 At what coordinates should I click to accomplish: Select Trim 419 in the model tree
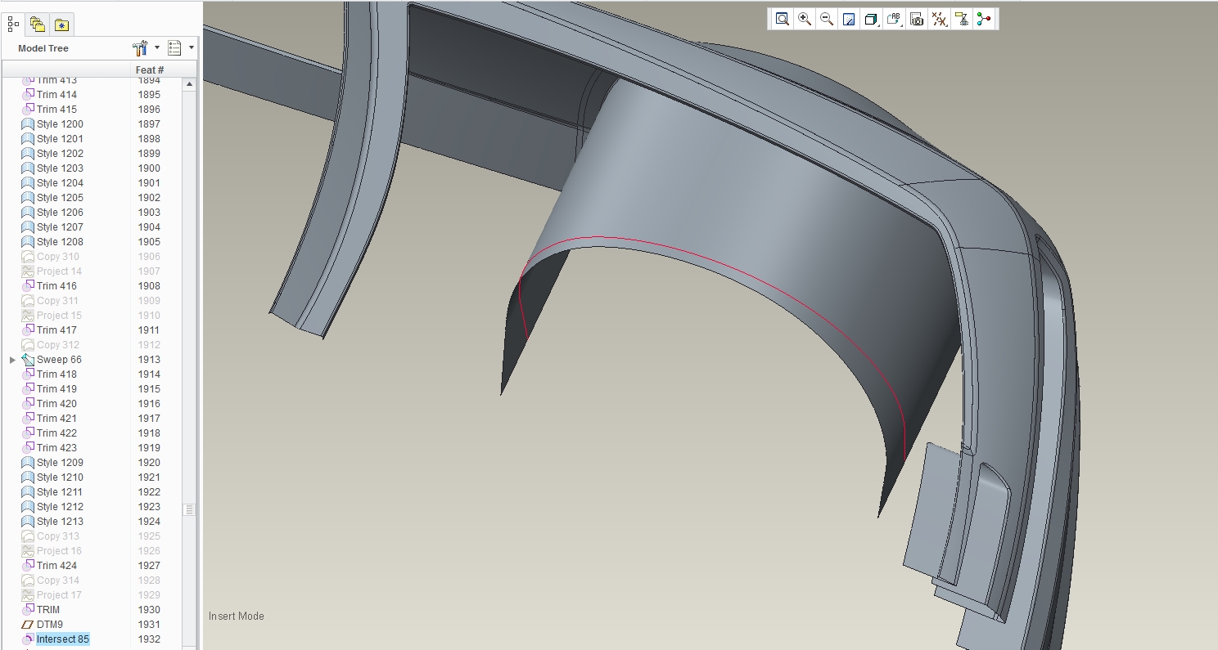(56, 389)
